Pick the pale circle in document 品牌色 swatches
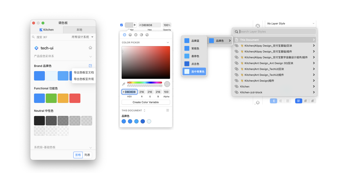The height and width of the screenshot is (183, 341). tap(149, 121)
